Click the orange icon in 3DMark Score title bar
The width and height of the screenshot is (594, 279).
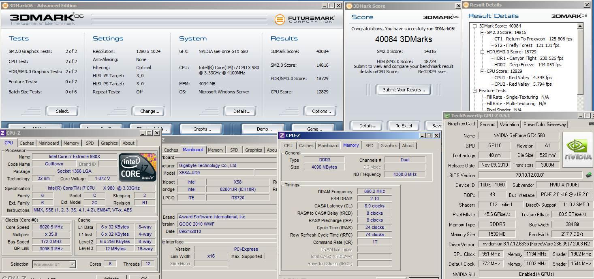[x=349, y=6]
